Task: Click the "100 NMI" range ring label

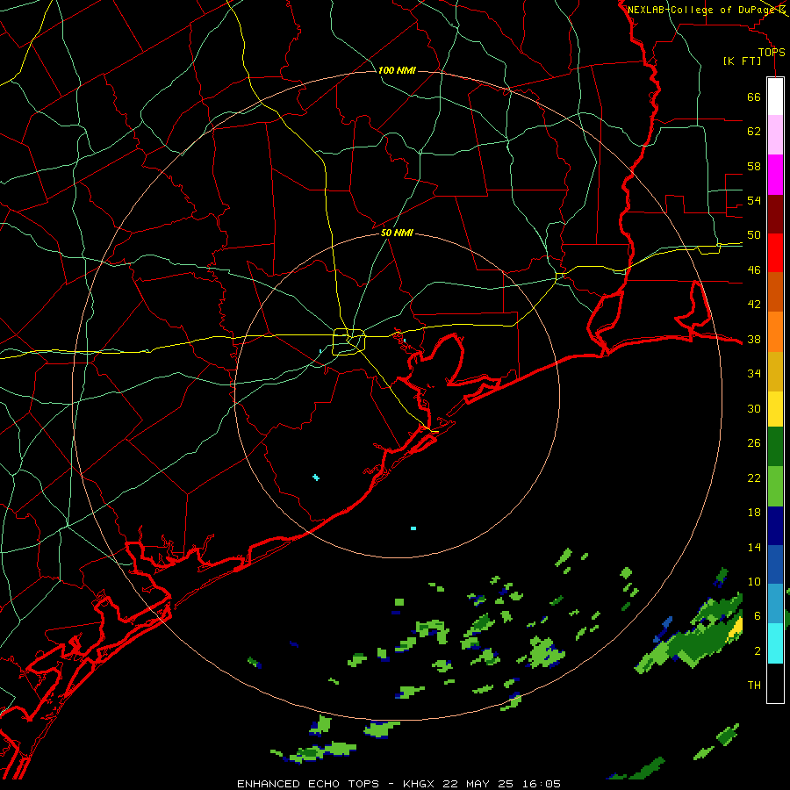Action: 397,70
